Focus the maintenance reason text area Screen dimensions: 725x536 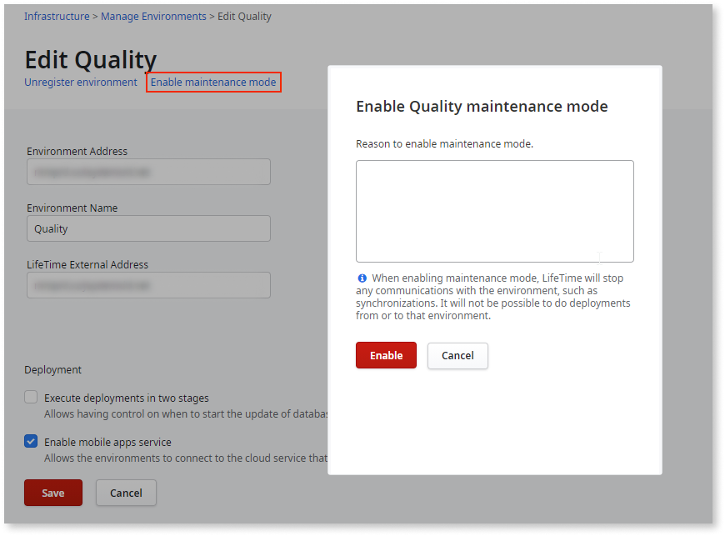tap(494, 211)
